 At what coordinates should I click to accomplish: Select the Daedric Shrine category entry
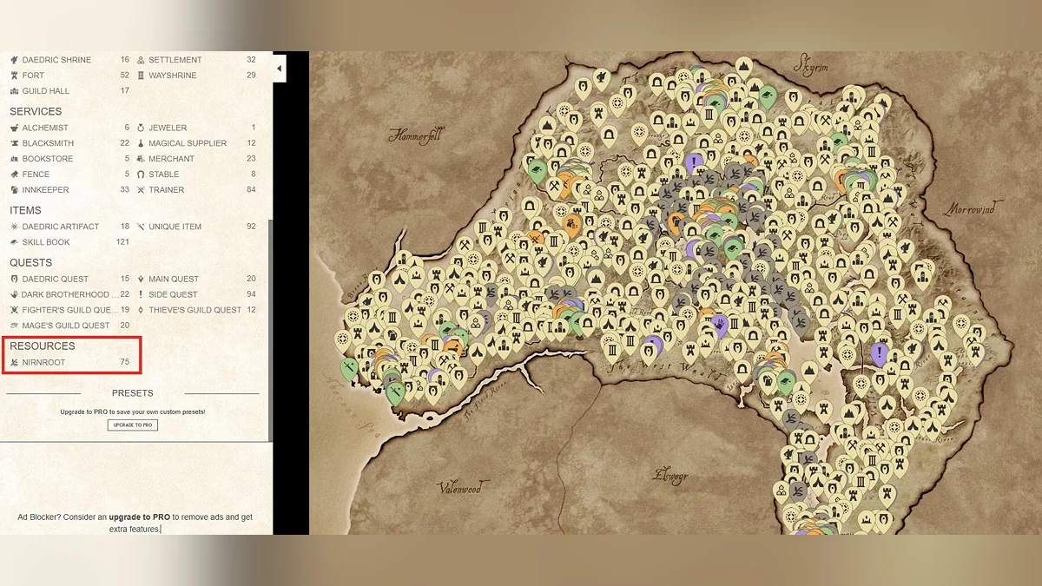click(56, 60)
